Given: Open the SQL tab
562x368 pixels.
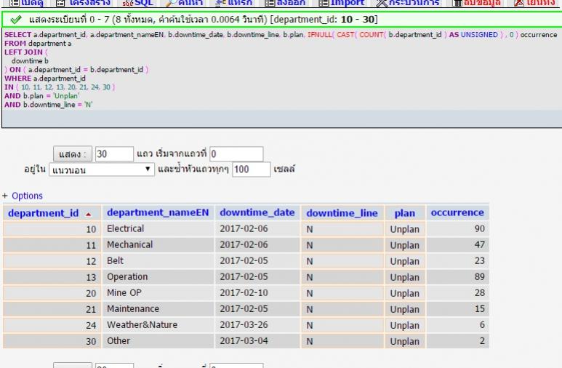Looking at the screenshot, I should pos(138,3).
